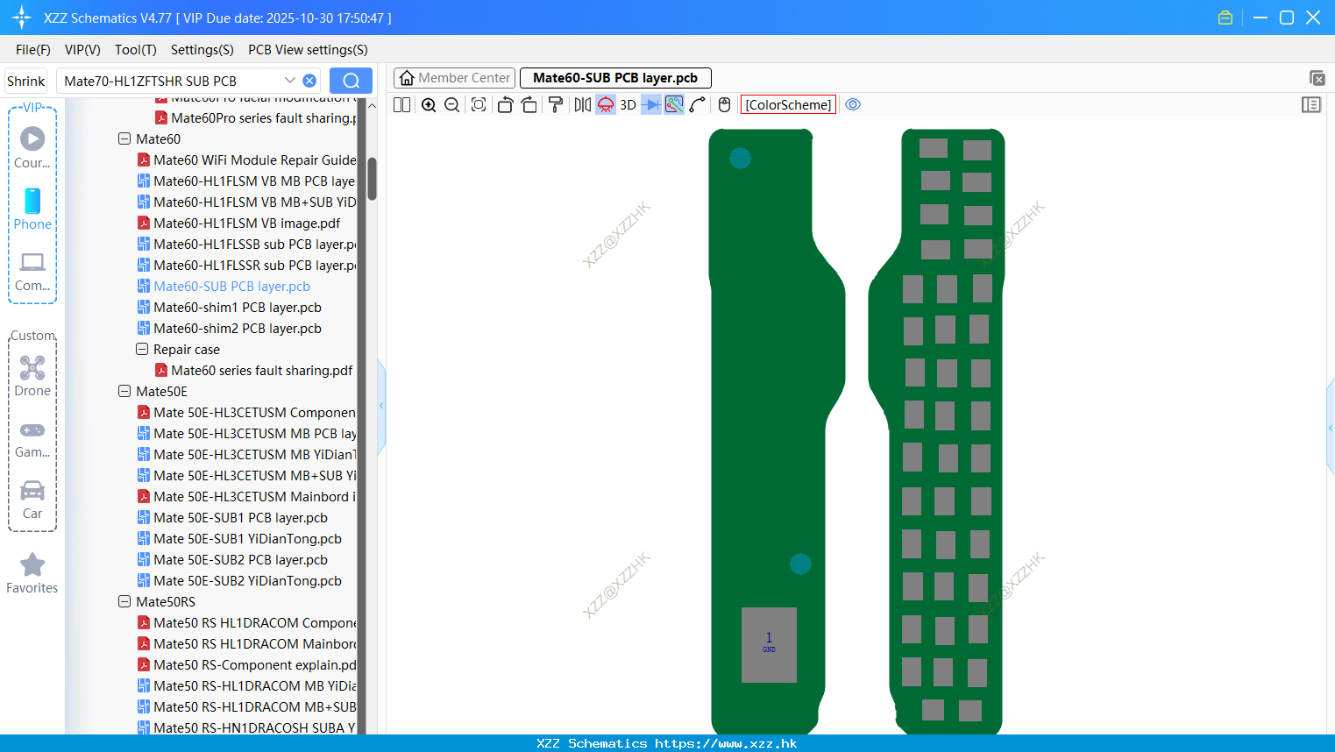
Task: Select the curve line tool
Action: tap(698, 105)
